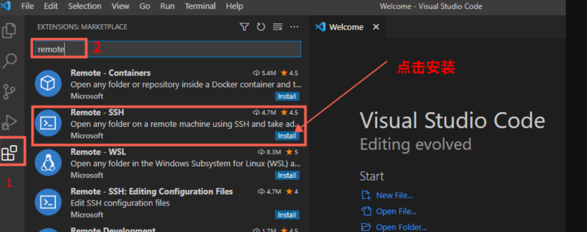Viewport: 587px width, 232px height.
Task: Open the Run menu
Action: pyautogui.click(x=167, y=6)
